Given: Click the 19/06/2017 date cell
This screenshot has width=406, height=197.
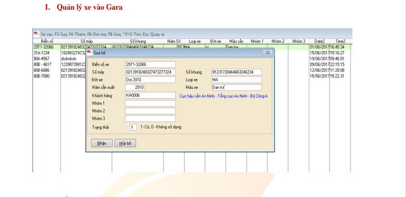Looking at the screenshot, I should point(319,59).
